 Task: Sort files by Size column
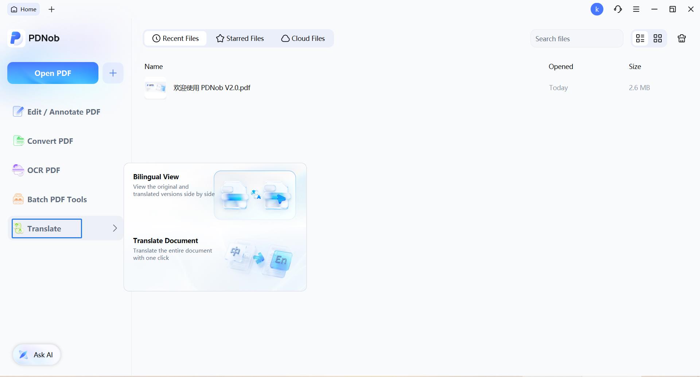click(635, 66)
